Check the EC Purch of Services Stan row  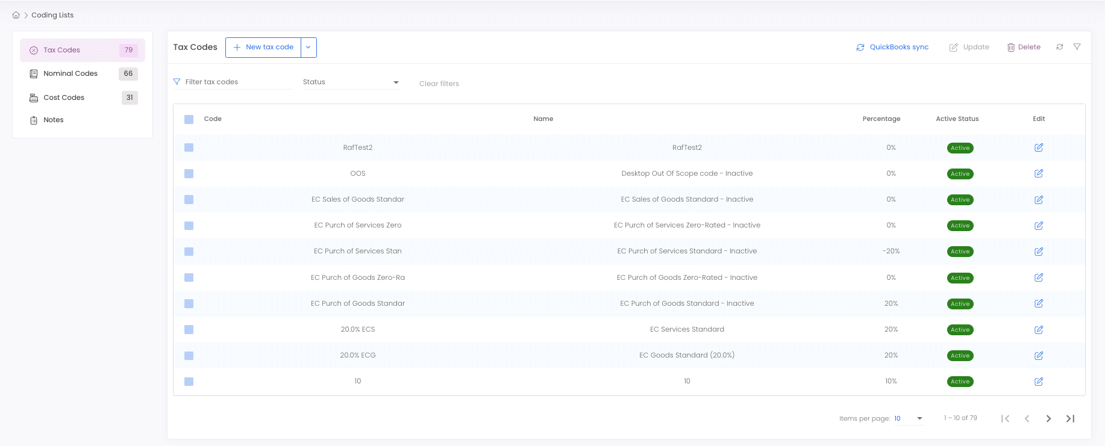(189, 252)
